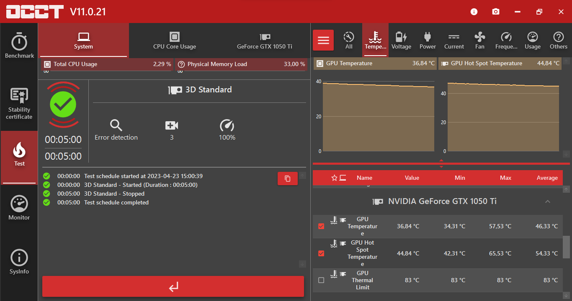This screenshot has width=572, height=301.
Task: Open the Benchmark section in the sidebar
Action: click(x=19, y=46)
